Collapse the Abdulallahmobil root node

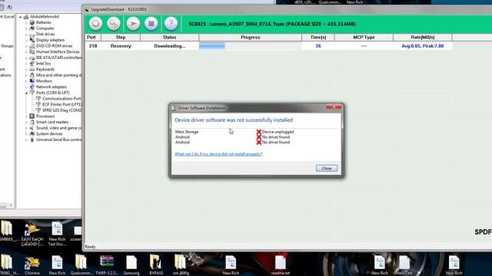tap(21, 17)
